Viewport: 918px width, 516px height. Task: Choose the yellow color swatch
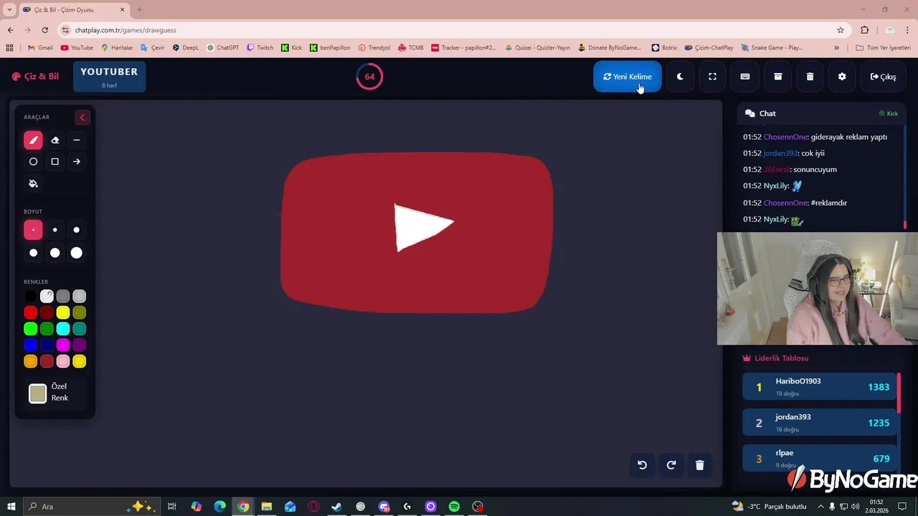point(63,312)
